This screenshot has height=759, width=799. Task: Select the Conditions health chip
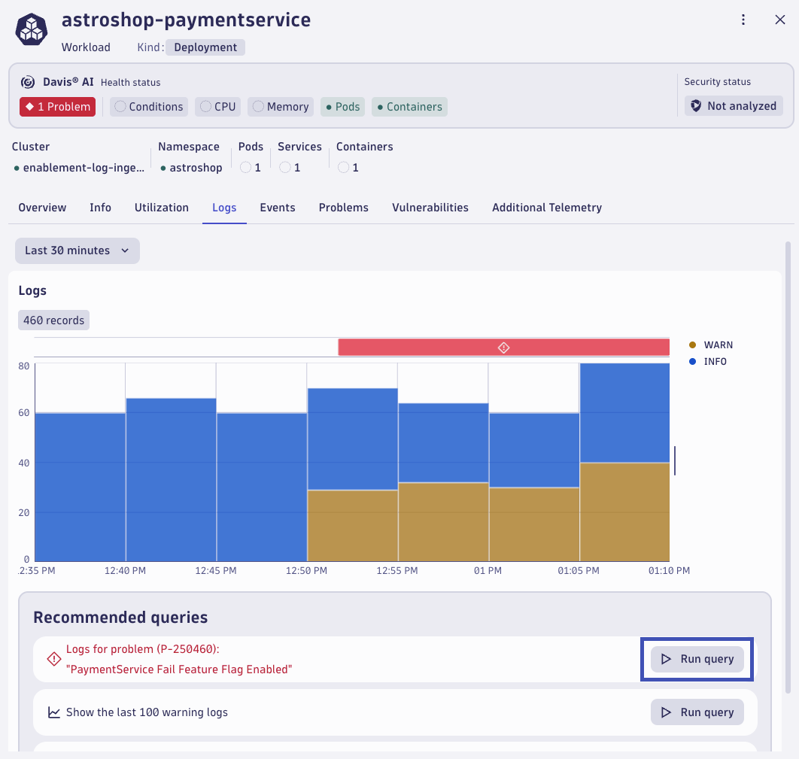[x=149, y=107]
